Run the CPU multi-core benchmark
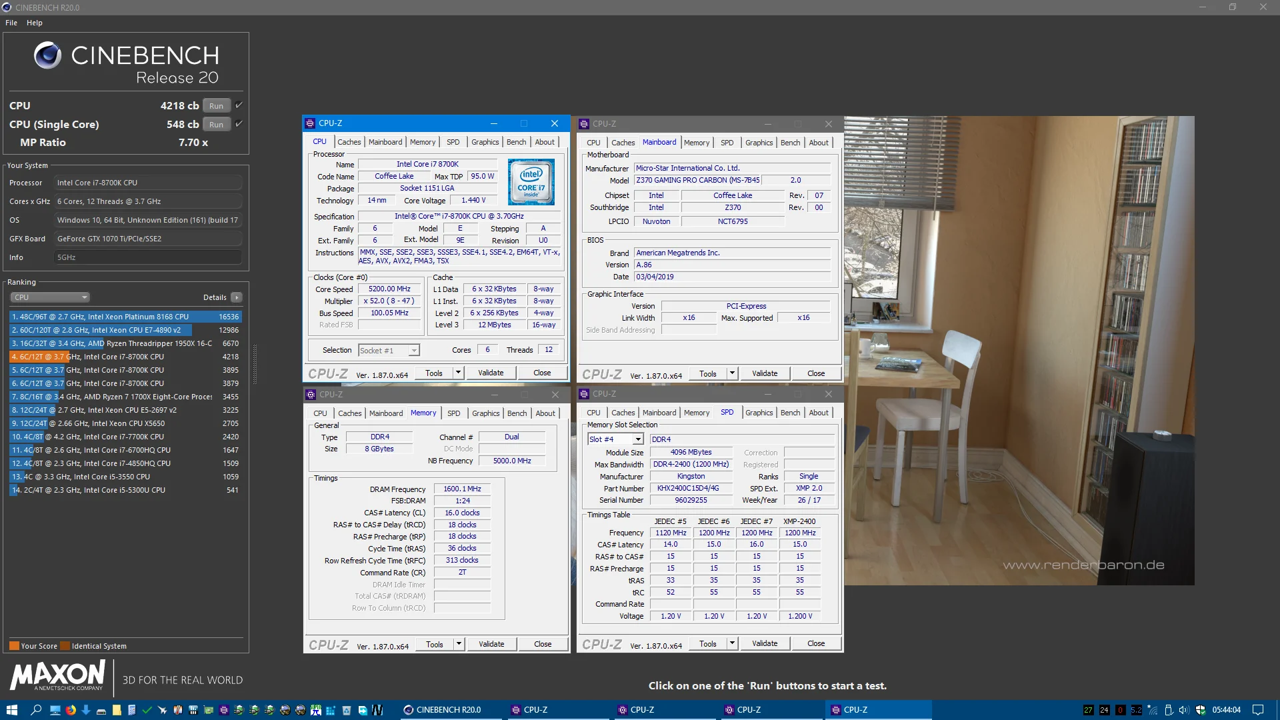The image size is (1280, 720). [217, 105]
